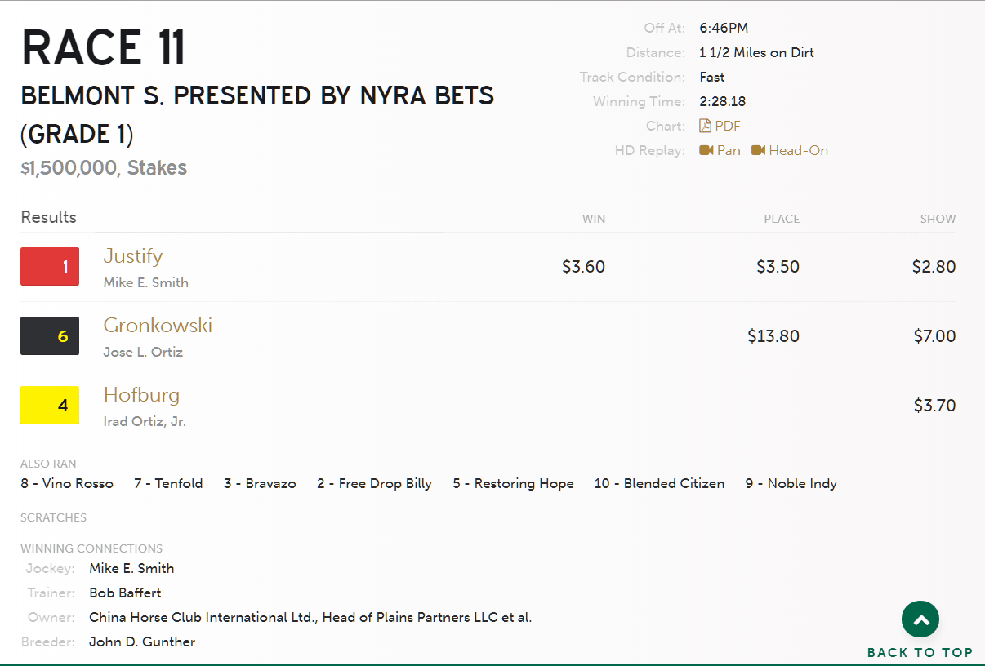The width and height of the screenshot is (985, 666).
Task: Click trainer name Bob Baffert
Action: [125, 593]
